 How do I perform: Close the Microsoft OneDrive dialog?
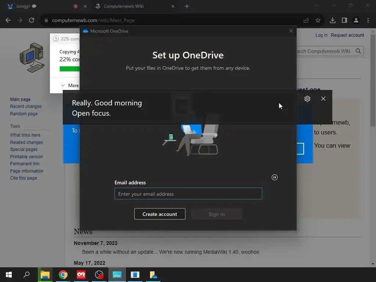291,31
